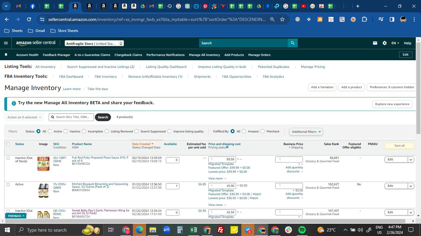Open File Explorer from the taskbar
The width and height of the screenshot is (421, 236).
click(x=153, y=230)
